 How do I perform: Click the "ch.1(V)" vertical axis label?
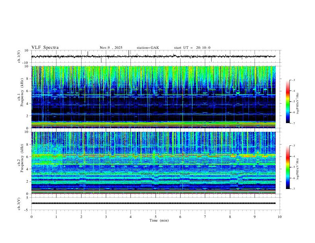pyautogui.click(x=19, y=56)
